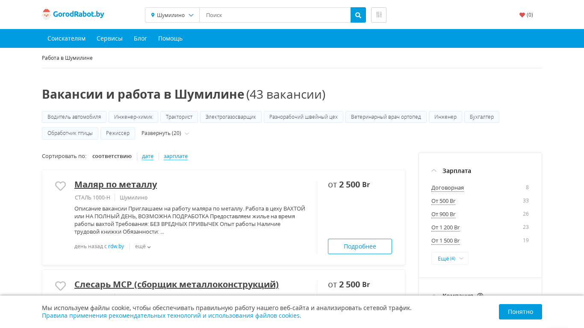Click into the Поиск search field
Screen dimensions: 584x328
click(274, 15)
